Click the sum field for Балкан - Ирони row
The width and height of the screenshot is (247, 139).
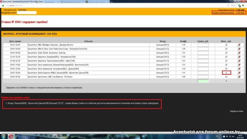[203, 73]
